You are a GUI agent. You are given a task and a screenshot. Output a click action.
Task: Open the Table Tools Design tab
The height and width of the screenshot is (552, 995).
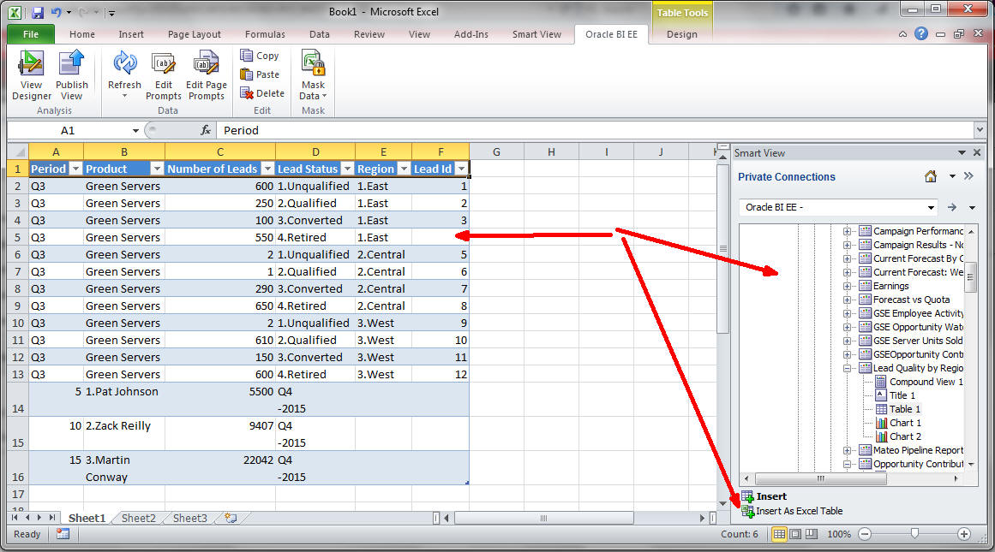[681, 34]
